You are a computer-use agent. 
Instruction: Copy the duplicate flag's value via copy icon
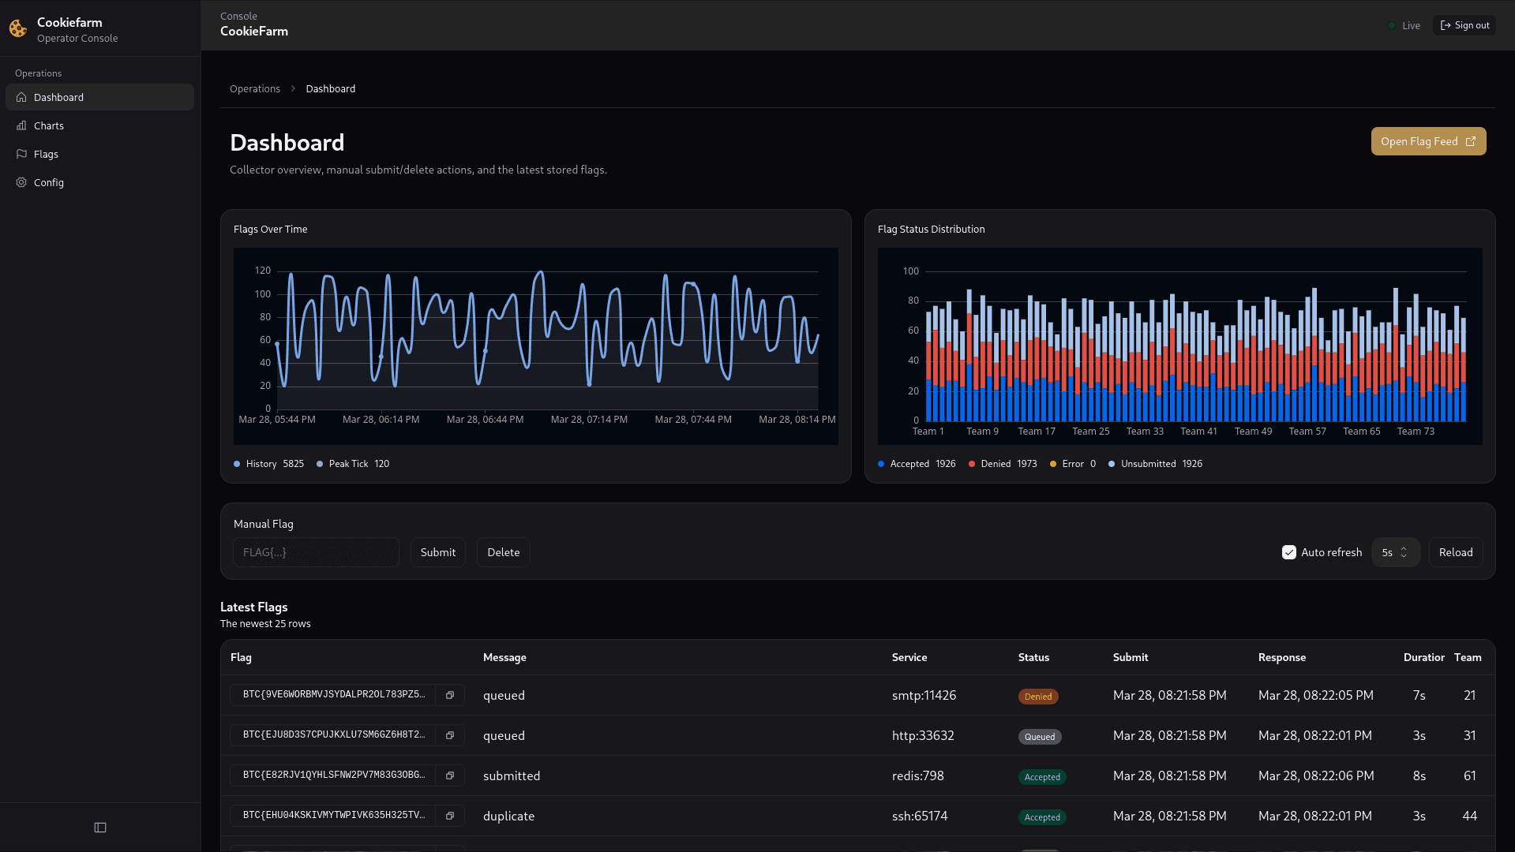(x=450, y=816)
